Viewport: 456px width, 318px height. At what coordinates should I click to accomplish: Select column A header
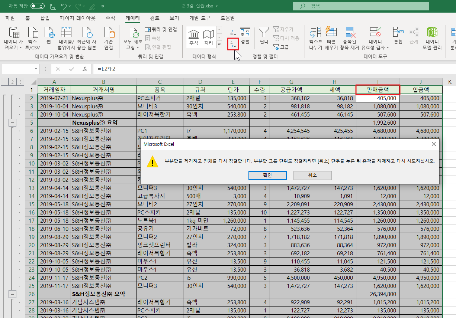click(x=54, y=82)
